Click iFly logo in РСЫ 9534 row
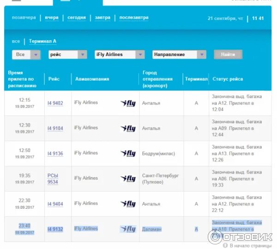 click(128, 179)
